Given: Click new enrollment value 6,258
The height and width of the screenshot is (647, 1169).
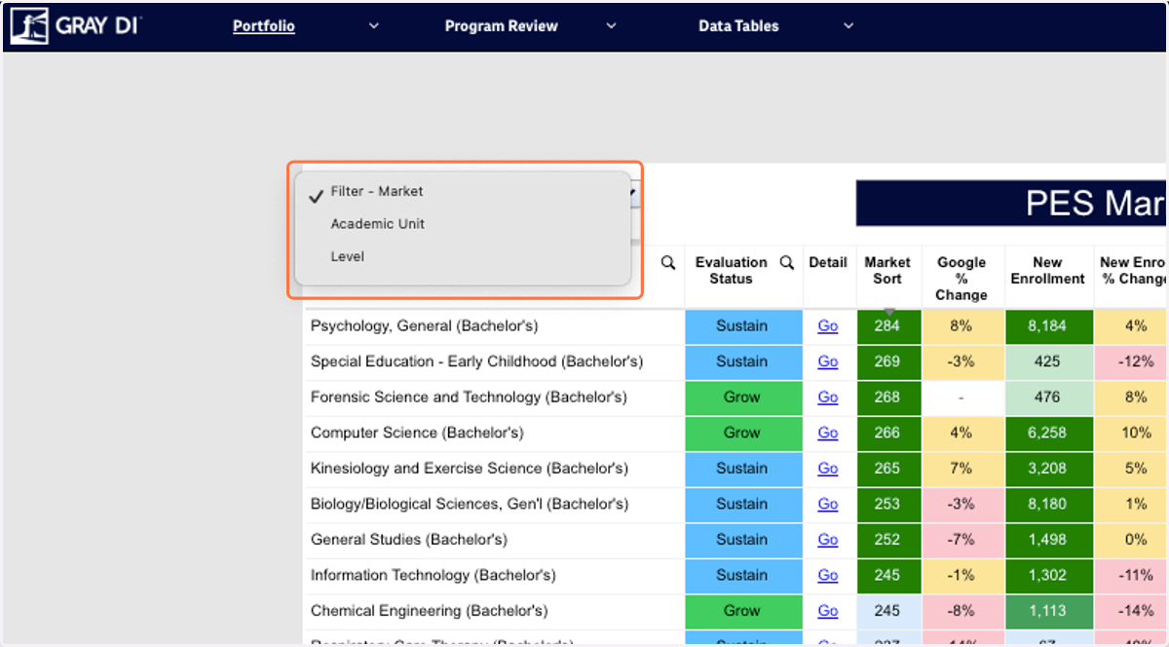Looking at the screenshot, I should pos(1047,433).
